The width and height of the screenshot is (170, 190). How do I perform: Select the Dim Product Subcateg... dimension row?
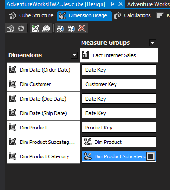coord(43,142)
